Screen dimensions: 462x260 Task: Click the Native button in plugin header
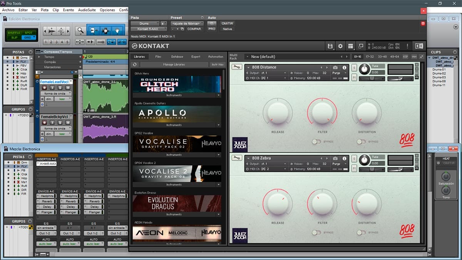pos(227,29)
